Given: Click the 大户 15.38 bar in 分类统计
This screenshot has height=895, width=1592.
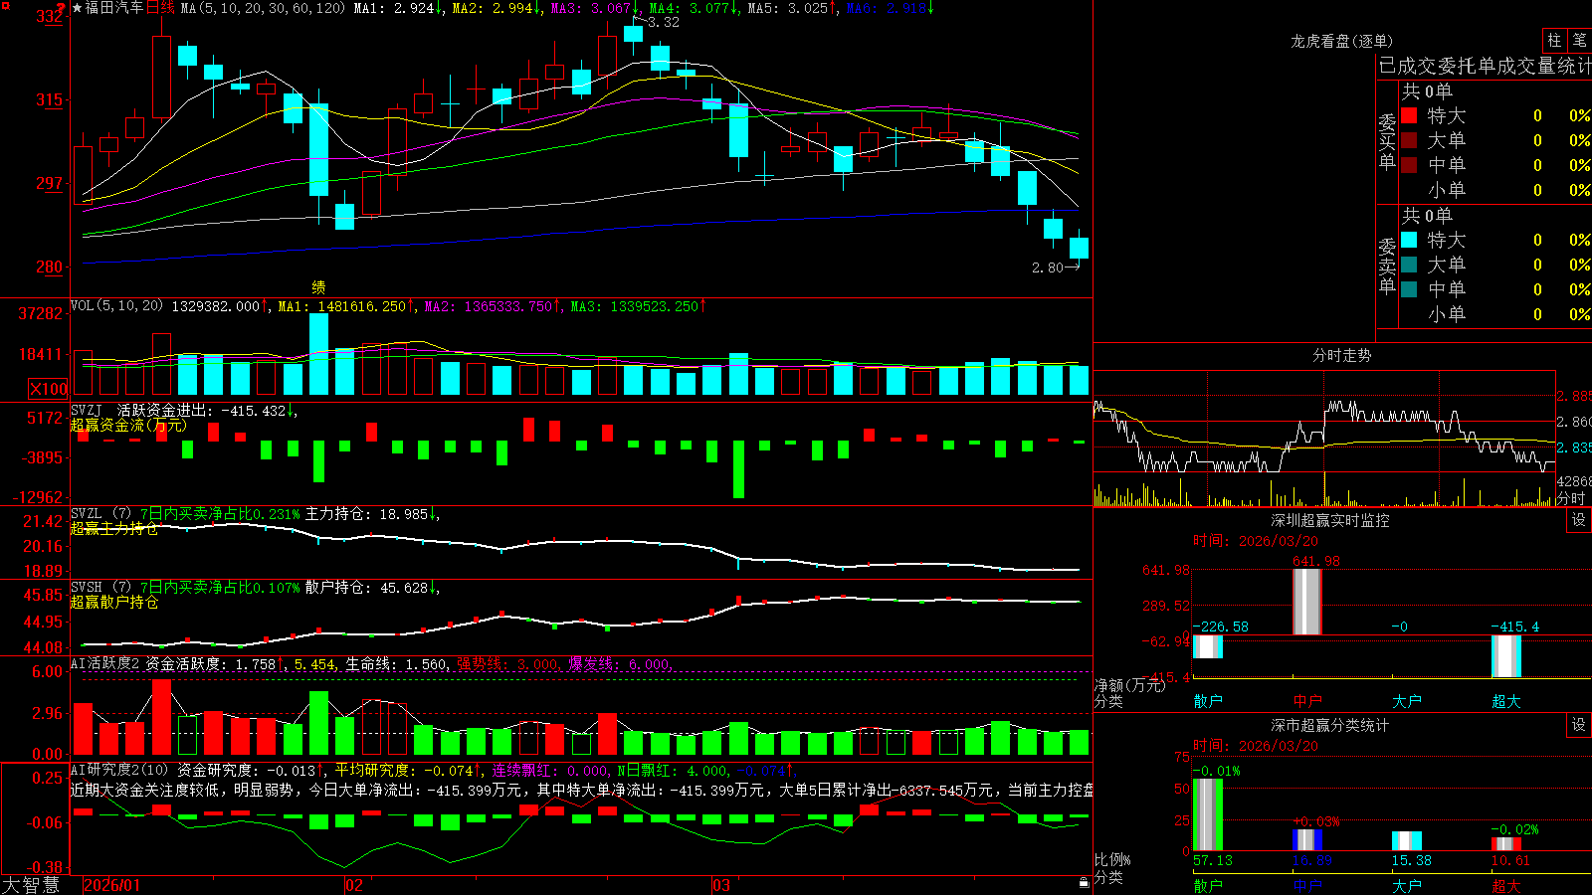Looking at the screenshot, I should [1406, 840].
